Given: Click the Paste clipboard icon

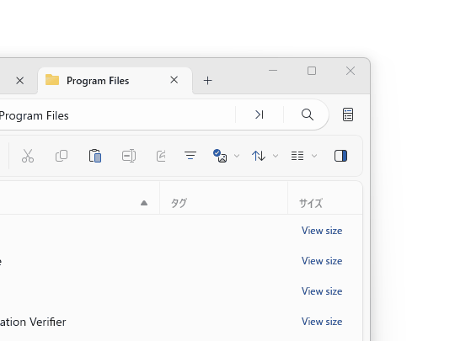Looking at the screenshot, I should pyautogui.click(x=95, y=156).
